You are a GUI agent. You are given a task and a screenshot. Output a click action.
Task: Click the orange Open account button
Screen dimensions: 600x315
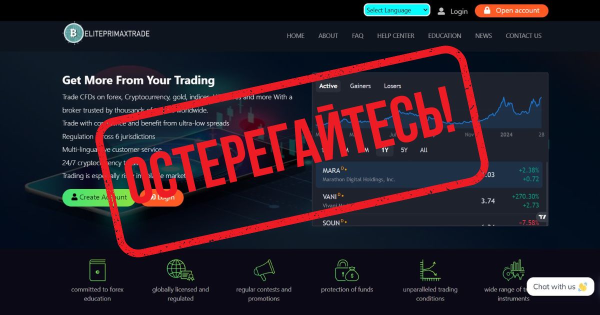point(511,10)
